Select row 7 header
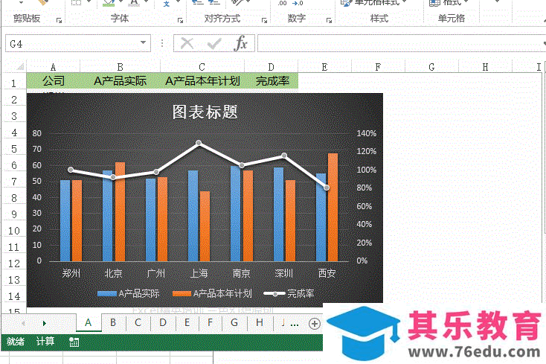The height and width of the screenshot is (364, 546). tap(14, 182)
